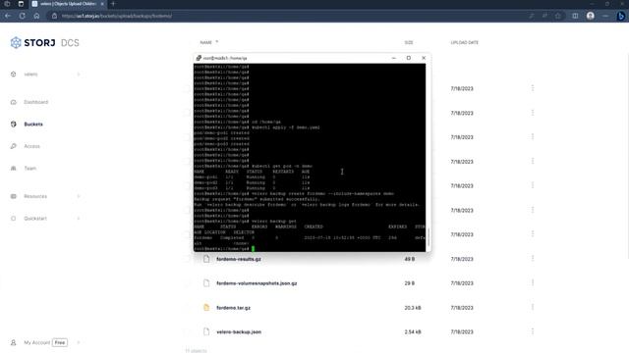
Task: Click the Team people icon
Action: (x=13, y=168)
